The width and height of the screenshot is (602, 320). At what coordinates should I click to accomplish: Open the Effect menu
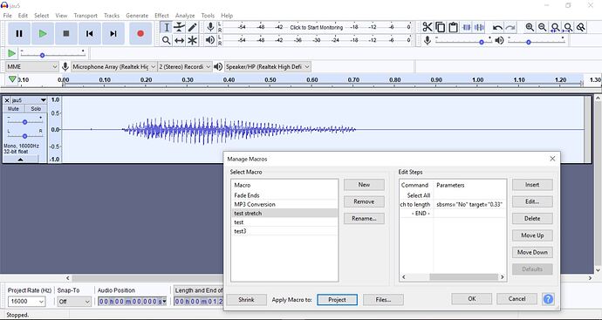coord(161,16)
